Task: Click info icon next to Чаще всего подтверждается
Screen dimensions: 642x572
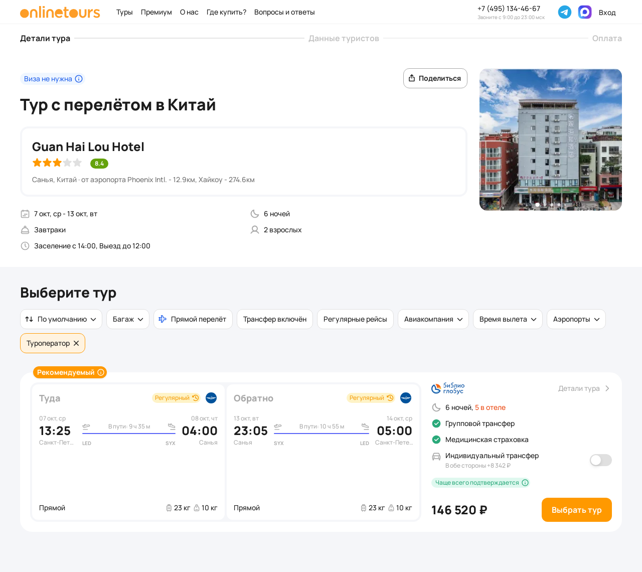Action: (525, 483)
